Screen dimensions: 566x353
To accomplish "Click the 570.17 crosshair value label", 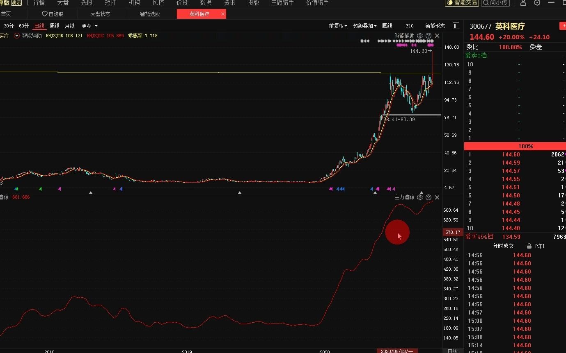I will [x=452, y=232].
